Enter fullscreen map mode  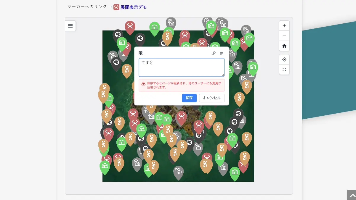[284, 70]
